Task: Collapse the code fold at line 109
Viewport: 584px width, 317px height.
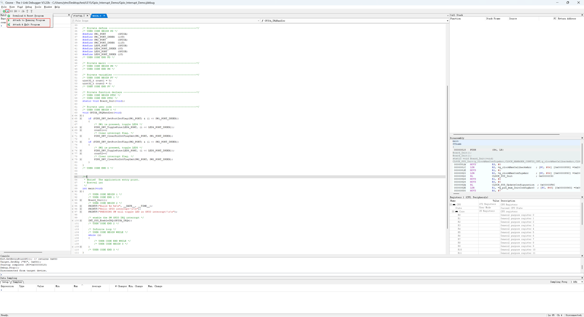Action: click(81, 247)
